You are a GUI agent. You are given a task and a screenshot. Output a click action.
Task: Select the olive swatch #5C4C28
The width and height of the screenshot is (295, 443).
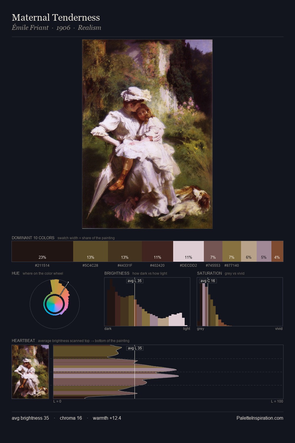coord(91,251)
